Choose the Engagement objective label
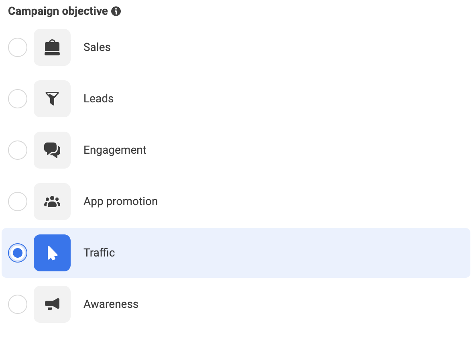 click(115, 150)
